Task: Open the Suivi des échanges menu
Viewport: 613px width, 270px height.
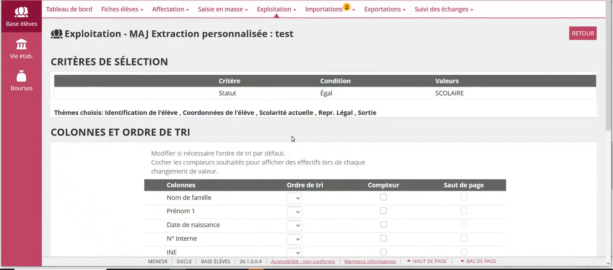Action: 444,9
